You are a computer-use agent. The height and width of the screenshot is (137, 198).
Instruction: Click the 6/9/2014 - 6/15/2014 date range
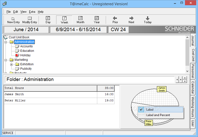point(78,30)
